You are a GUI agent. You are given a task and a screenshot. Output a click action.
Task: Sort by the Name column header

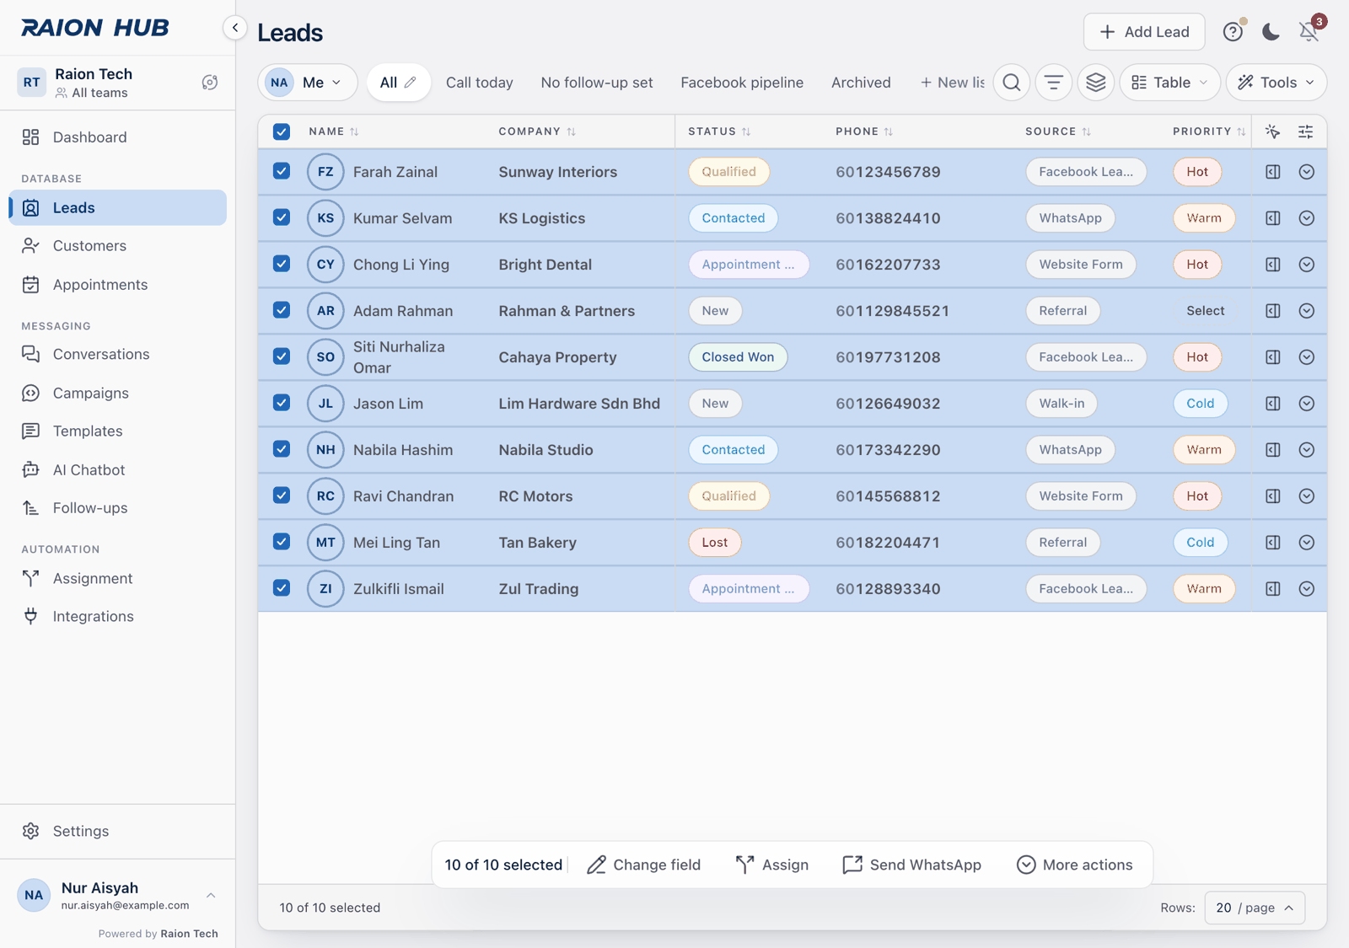(x=334, y=131)
